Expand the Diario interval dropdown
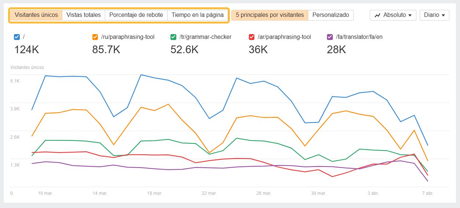The width and height of the screenshot is (460, 208). click(x=434, y=15)
